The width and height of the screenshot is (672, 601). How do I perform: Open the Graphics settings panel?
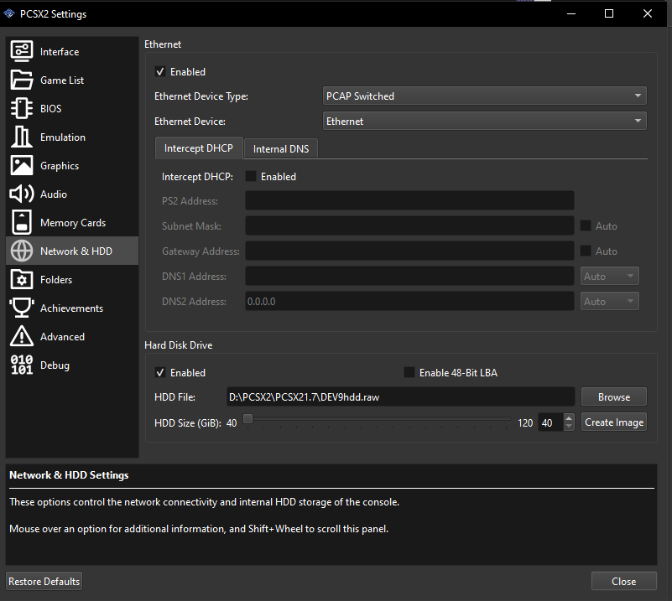(x=59, y=165)
